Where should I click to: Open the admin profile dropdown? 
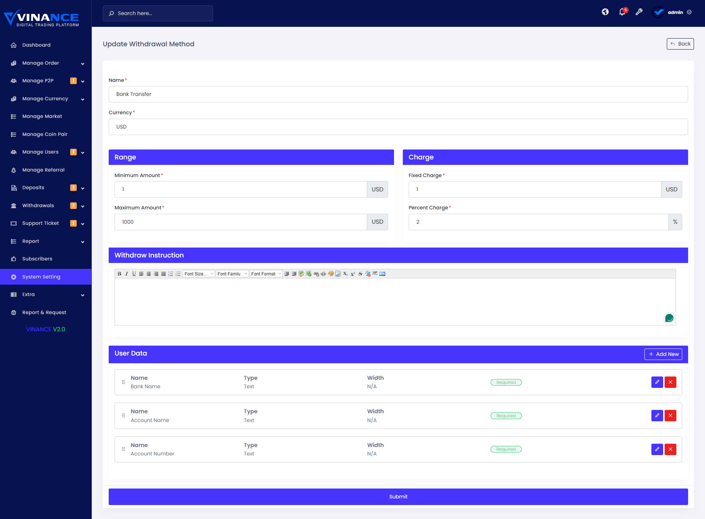pyautogui.click(x=672, y=12)
